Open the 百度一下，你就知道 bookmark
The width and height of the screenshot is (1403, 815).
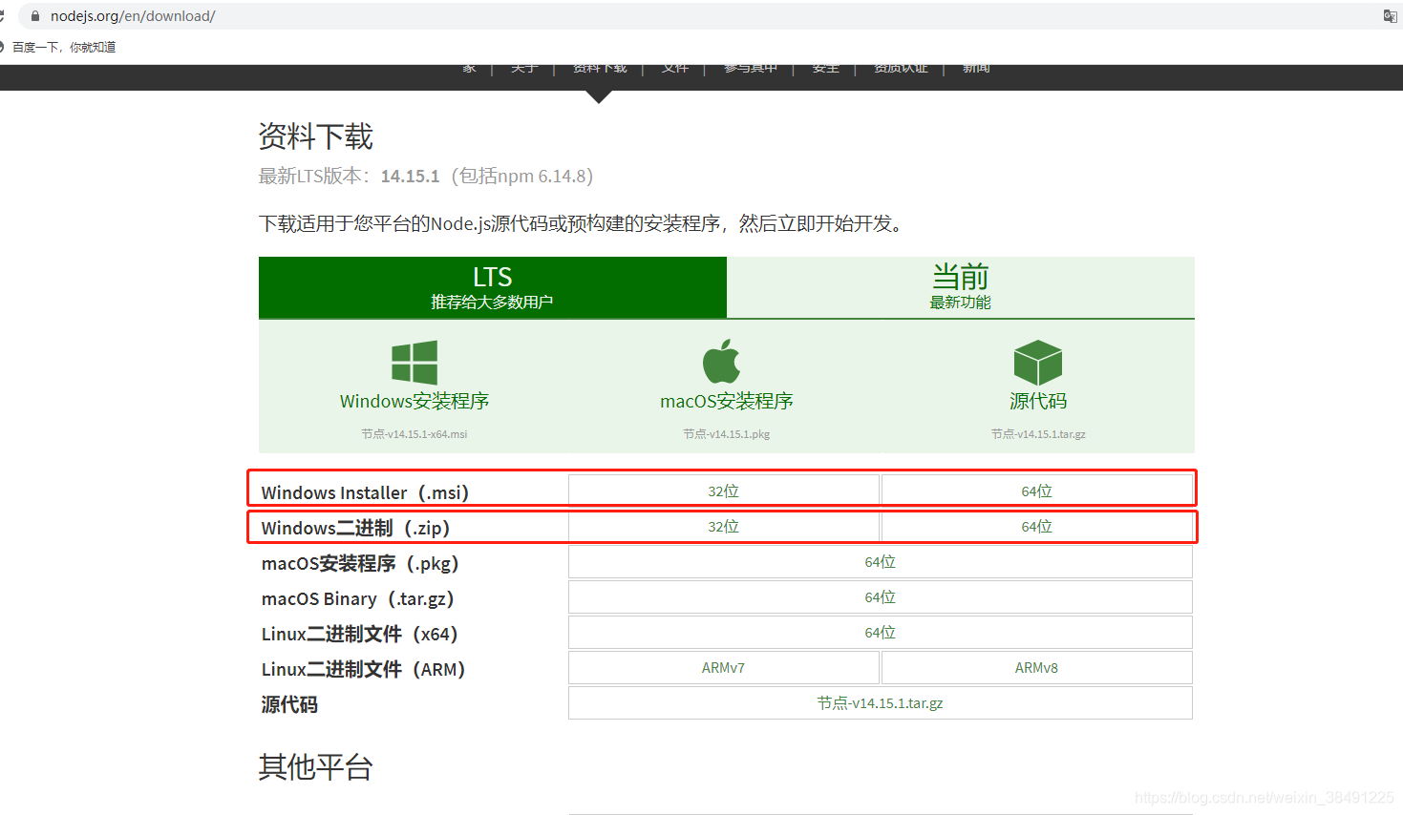pyautogui.click(x=64, y=47)
